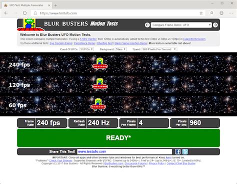Open the BlurBusters.com footer link
This screenshot has height=184, width=237.
pyautogui.click(x=113, y=164)
